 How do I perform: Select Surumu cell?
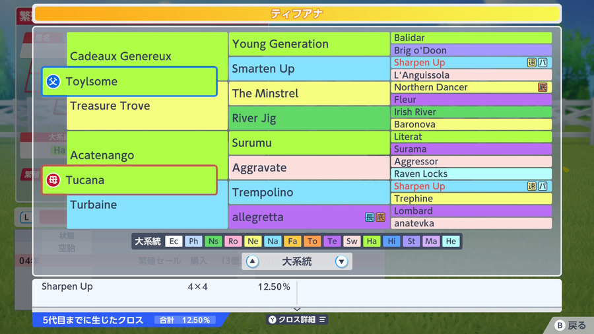click(309, 143)
